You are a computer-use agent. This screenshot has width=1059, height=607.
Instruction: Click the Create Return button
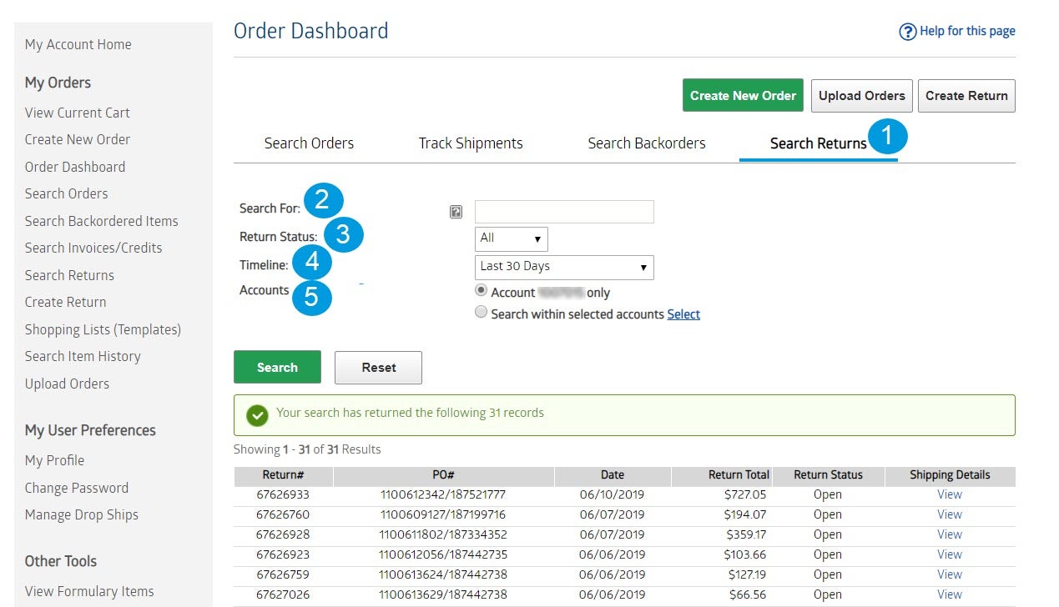(966, 96)
